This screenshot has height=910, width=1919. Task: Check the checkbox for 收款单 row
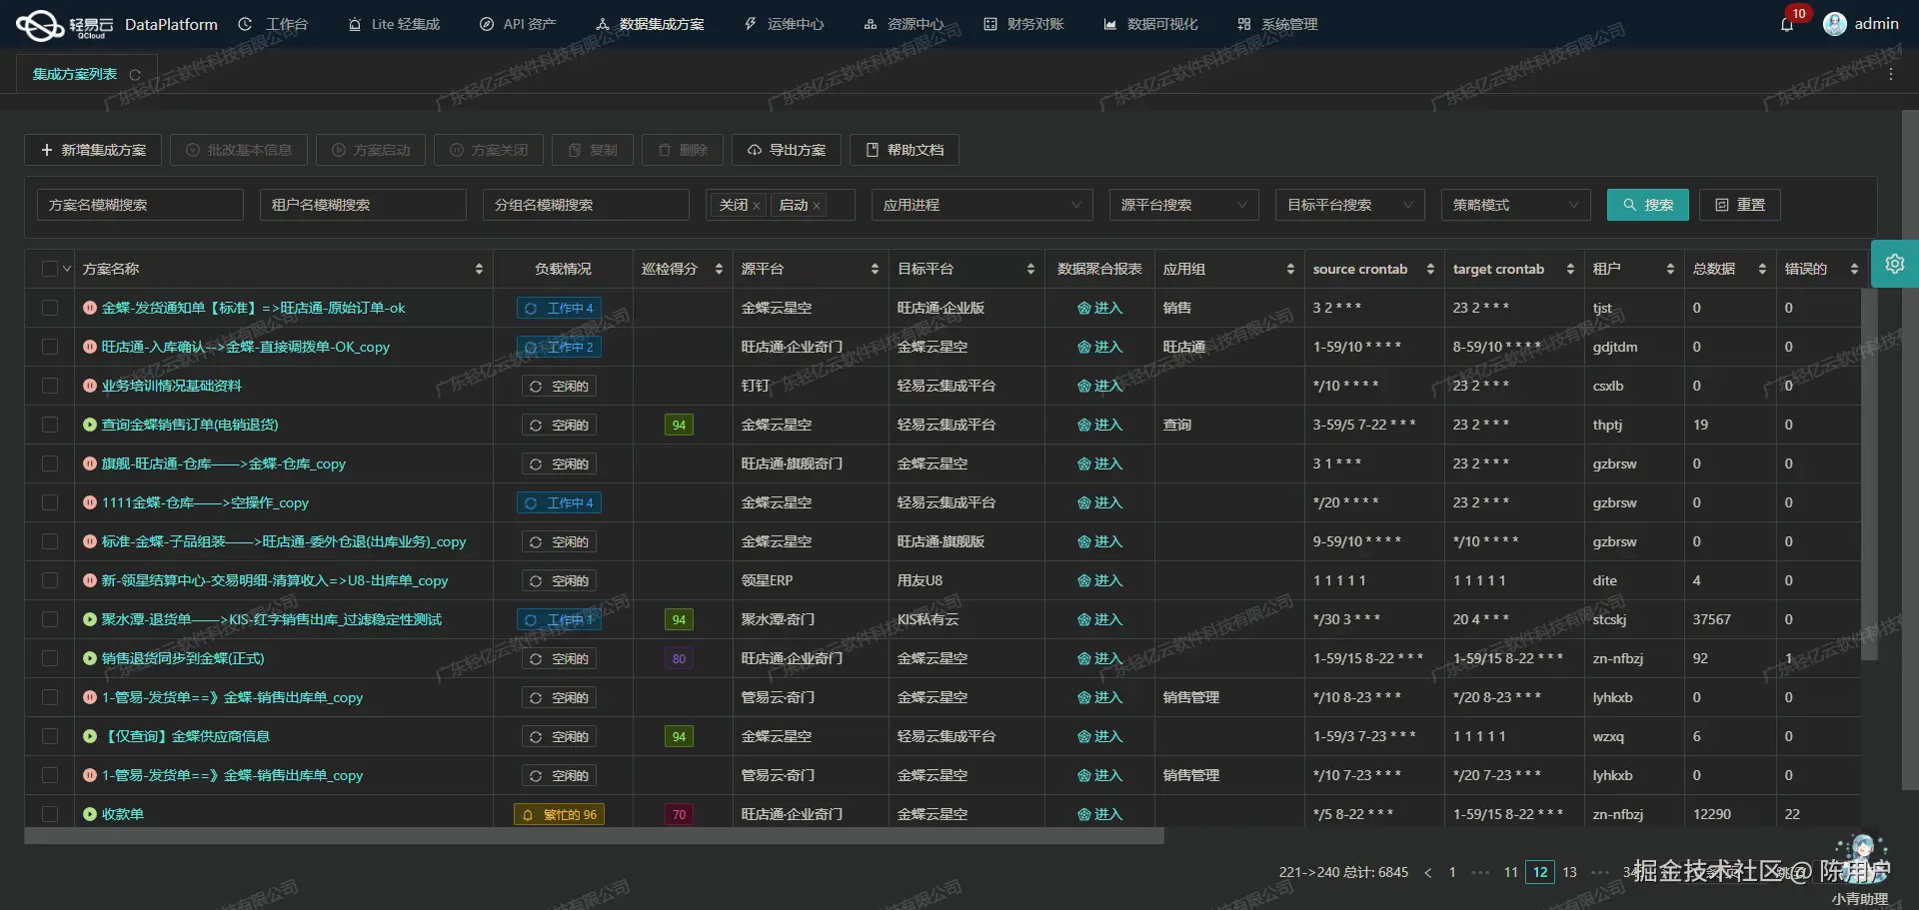coord(50,814)
